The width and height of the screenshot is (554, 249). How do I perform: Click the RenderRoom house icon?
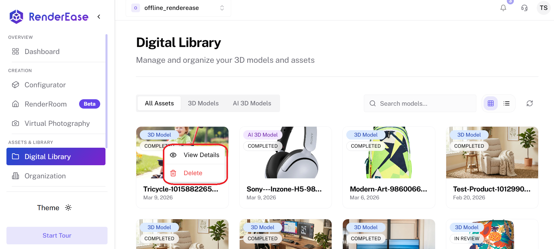(16, 104)
